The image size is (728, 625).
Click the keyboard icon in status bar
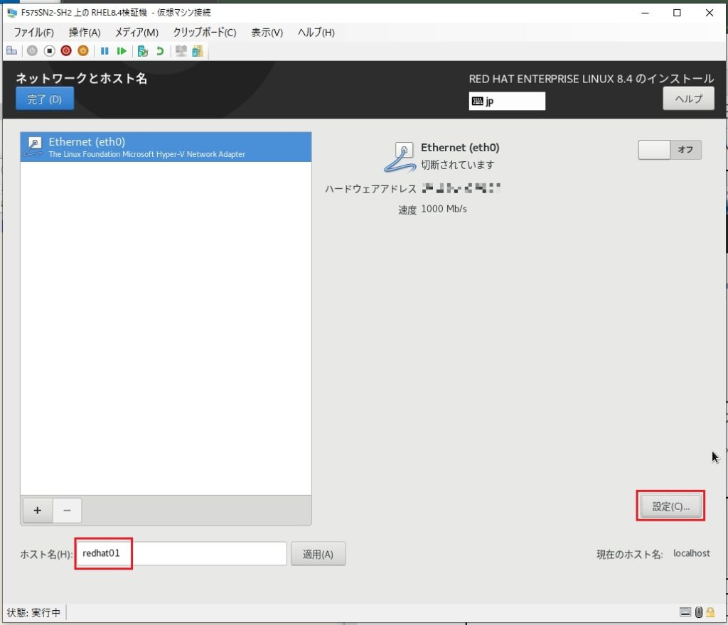click(685, 612)
